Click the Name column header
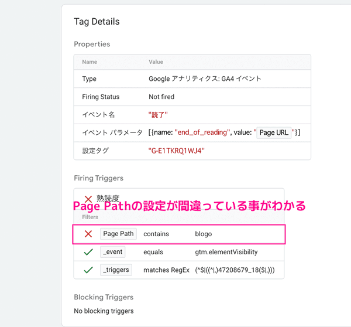 click(x=90, y=62)
